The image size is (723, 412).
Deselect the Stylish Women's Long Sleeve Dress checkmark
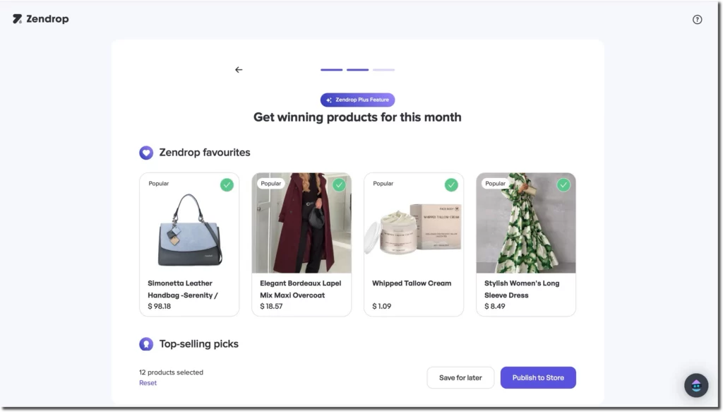point(563,185)
